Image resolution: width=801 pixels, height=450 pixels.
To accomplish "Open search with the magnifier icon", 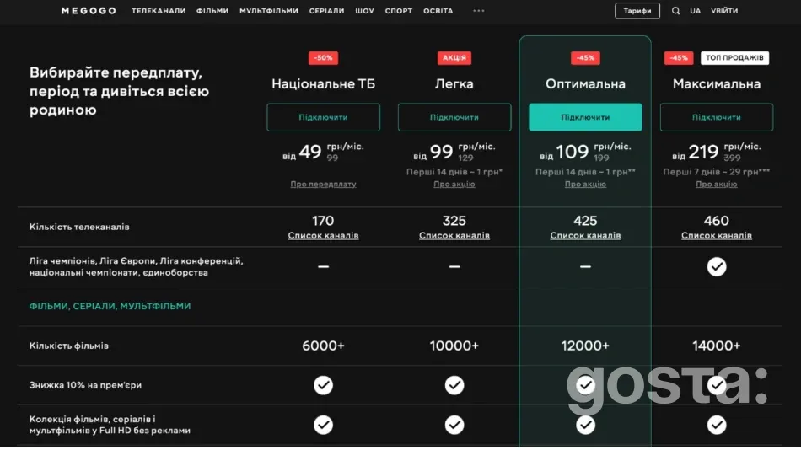I will click(675, 11).
